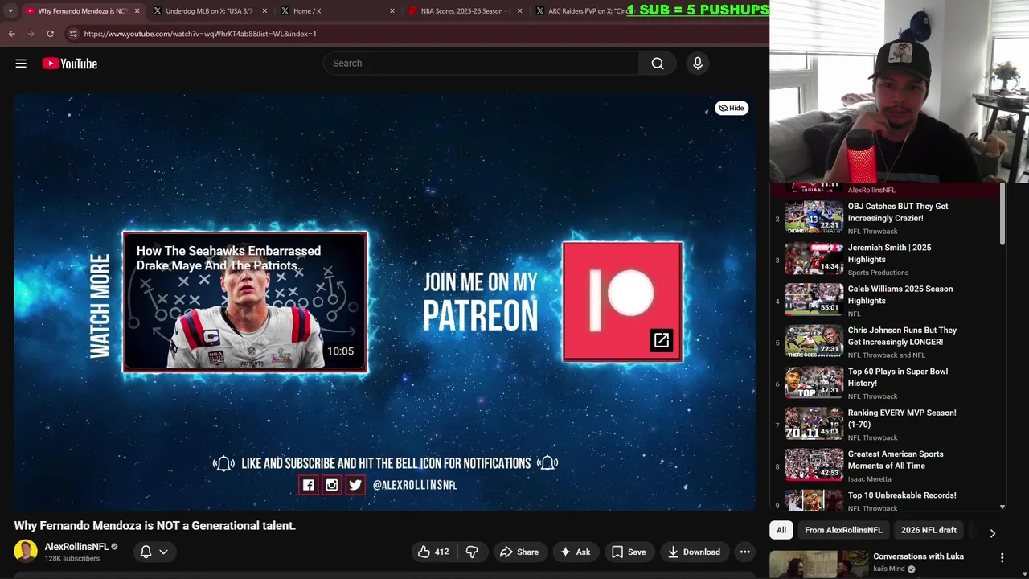Viewport: 1029px width, 579px height.
Task: Click kai's Mind channel name
Action: pos(889,569)
